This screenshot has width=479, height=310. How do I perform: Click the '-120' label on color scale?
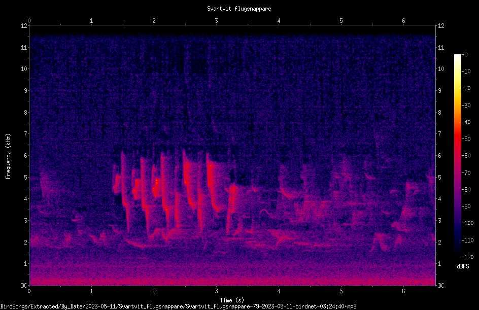pyautogui.click(x=467, y=257)
